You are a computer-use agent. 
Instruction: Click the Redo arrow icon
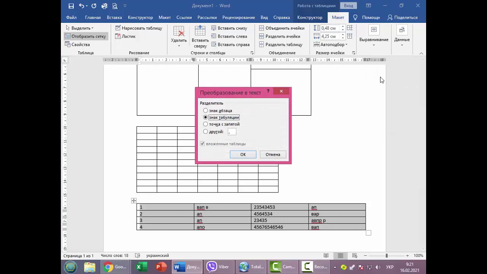point(94,6)
